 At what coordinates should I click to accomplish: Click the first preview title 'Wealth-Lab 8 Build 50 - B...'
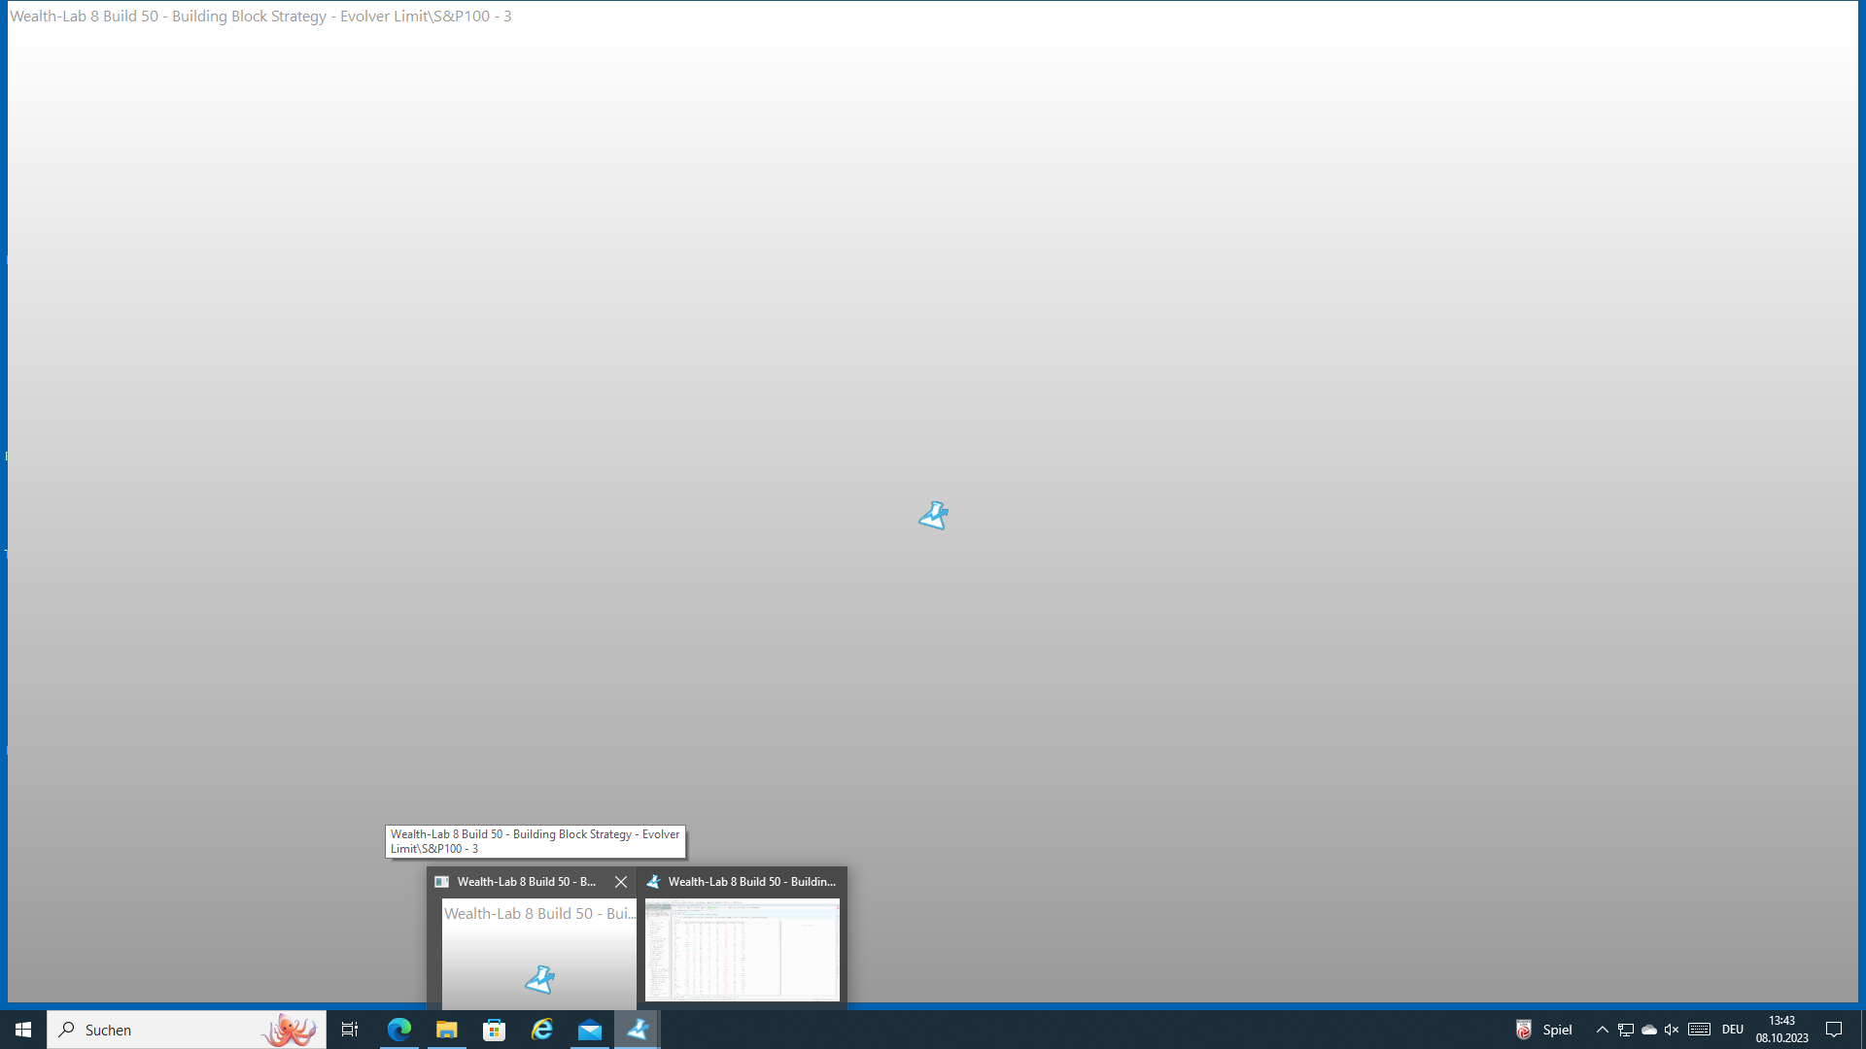click(527, 882)
